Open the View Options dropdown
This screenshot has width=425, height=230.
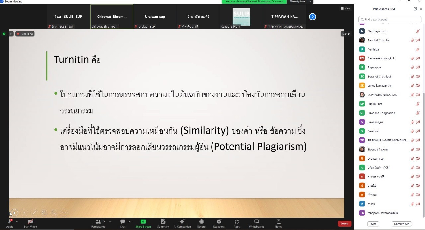tap(300, 2)
